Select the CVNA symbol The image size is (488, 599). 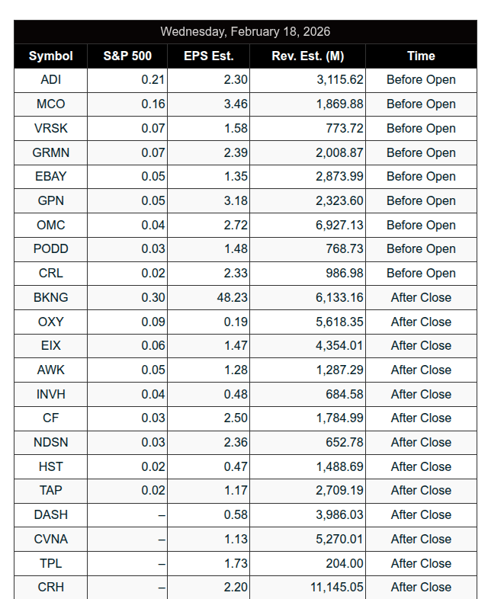[51, 539]
